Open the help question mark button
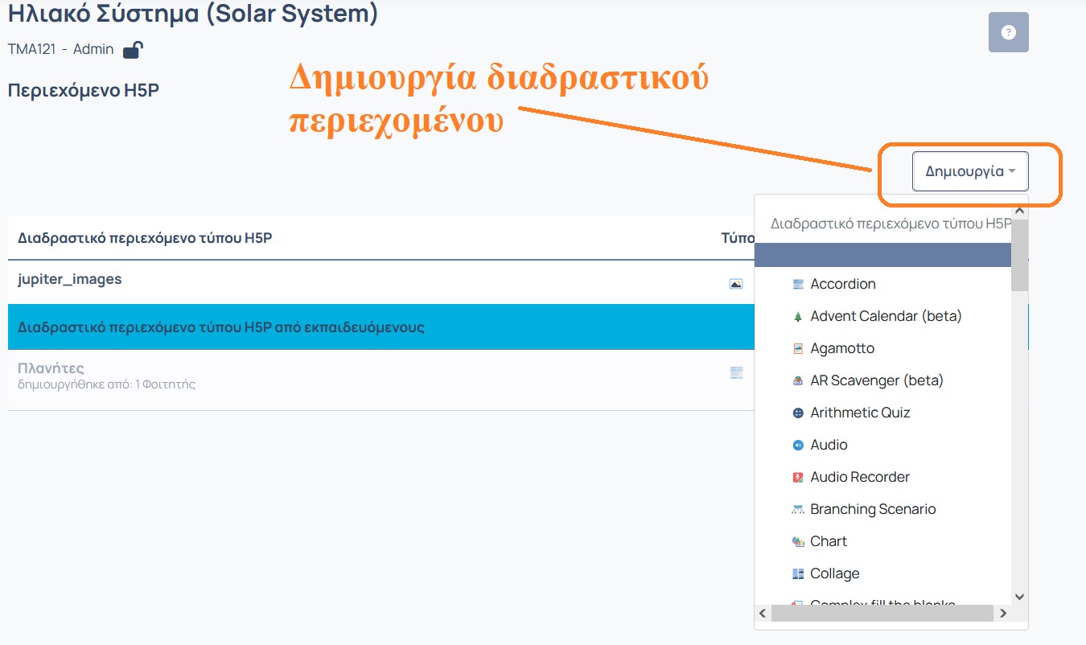The width and height of the screenshot is (1086, 645). tap(1008, 33)
